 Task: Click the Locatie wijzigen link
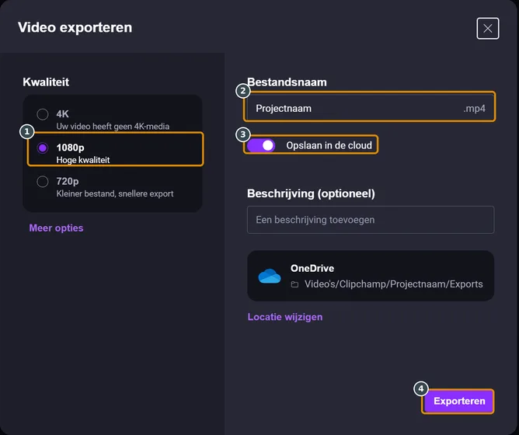285,317
